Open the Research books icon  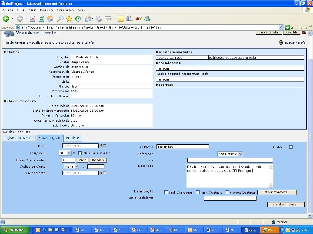click(130, 19)
